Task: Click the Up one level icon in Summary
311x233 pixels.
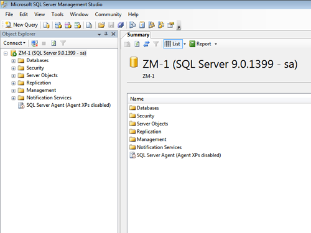Action: coord(128,44)
